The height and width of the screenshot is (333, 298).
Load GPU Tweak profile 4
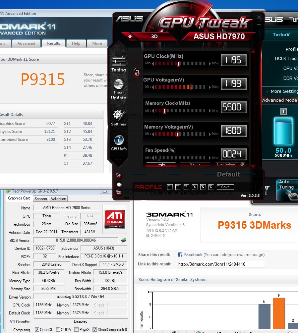point(195,187)
